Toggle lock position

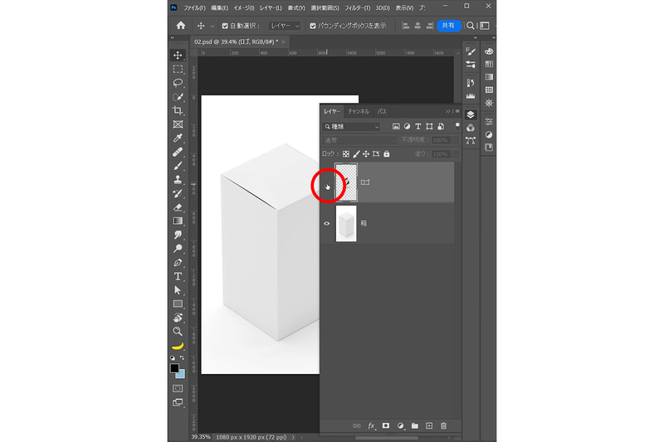(x=366, y=154)
